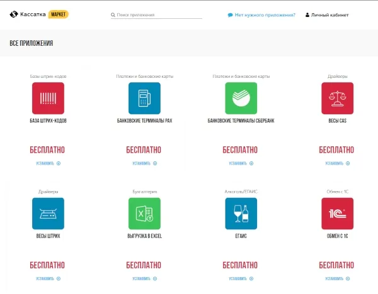The height and width of the screenshot is (294, 378).
Task: Install Весы CAS via Установить
Action: (338, 163)
